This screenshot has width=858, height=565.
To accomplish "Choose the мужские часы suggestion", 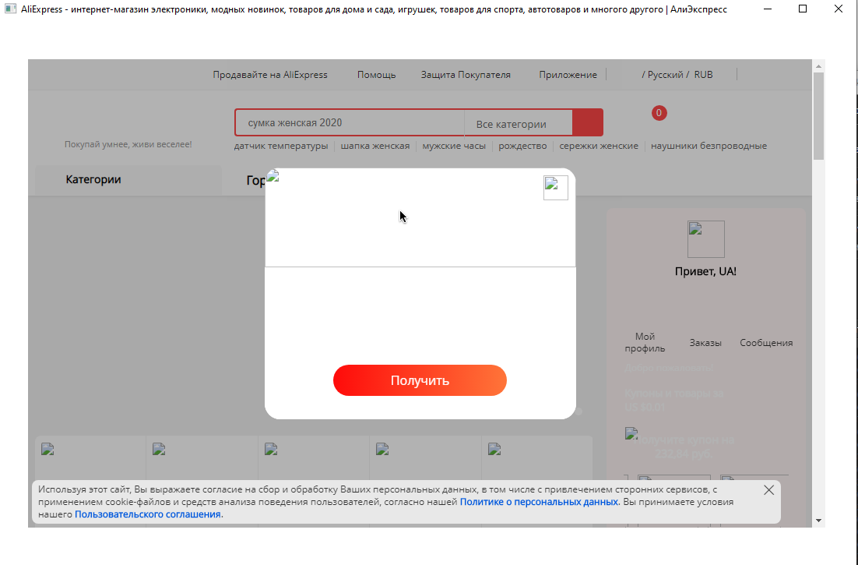I will coord(454,146).
